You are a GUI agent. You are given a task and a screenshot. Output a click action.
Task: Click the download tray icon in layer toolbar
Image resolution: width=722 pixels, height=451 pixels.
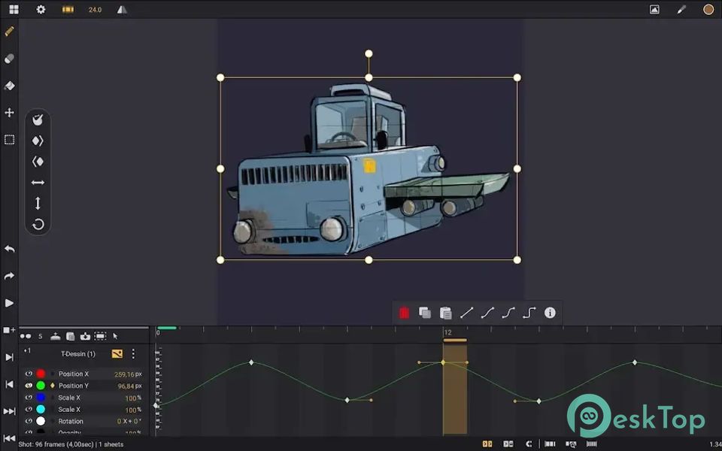click(85, 337)
